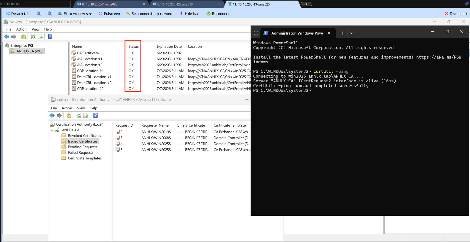Open Revoked Certificates folder

coord(81,136)
